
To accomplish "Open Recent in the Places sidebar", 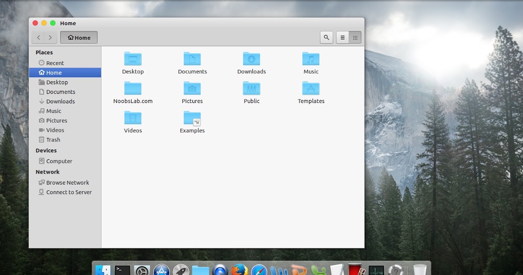I will [x=65, y=63].
